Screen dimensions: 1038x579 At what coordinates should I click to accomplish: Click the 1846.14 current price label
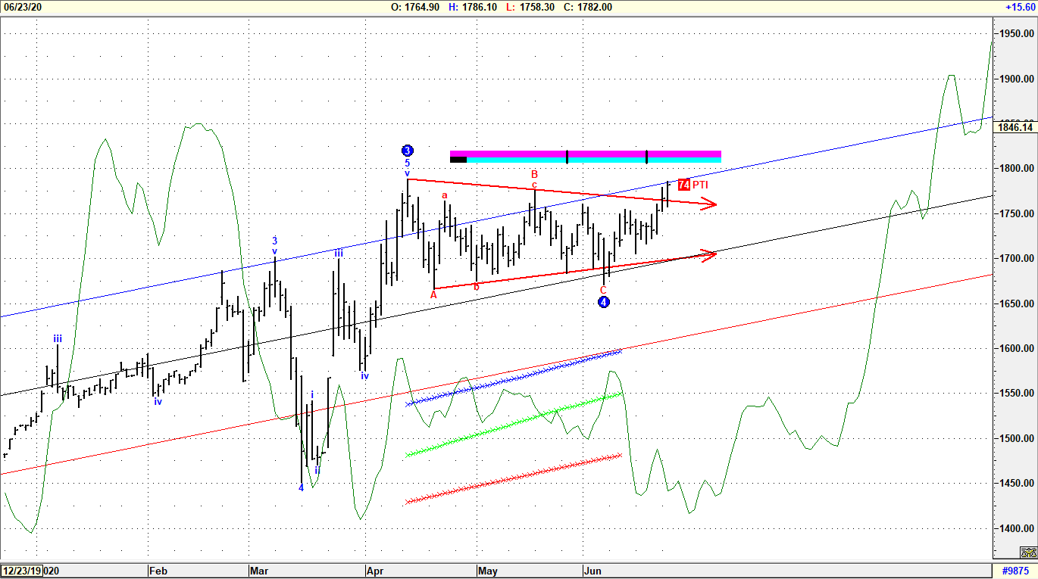pyautogui.click(x=1016, y=127)
